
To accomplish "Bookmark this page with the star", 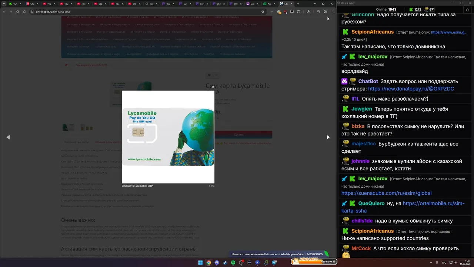I will 263,11.
